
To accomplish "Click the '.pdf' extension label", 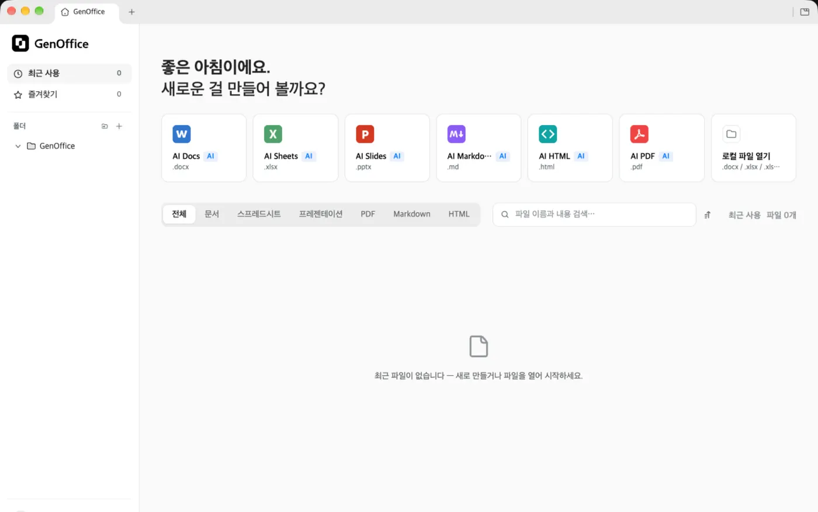I will 637,167.
